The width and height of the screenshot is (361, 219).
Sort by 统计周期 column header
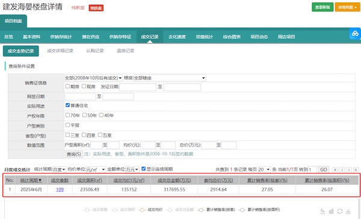[x=31, y=181]
